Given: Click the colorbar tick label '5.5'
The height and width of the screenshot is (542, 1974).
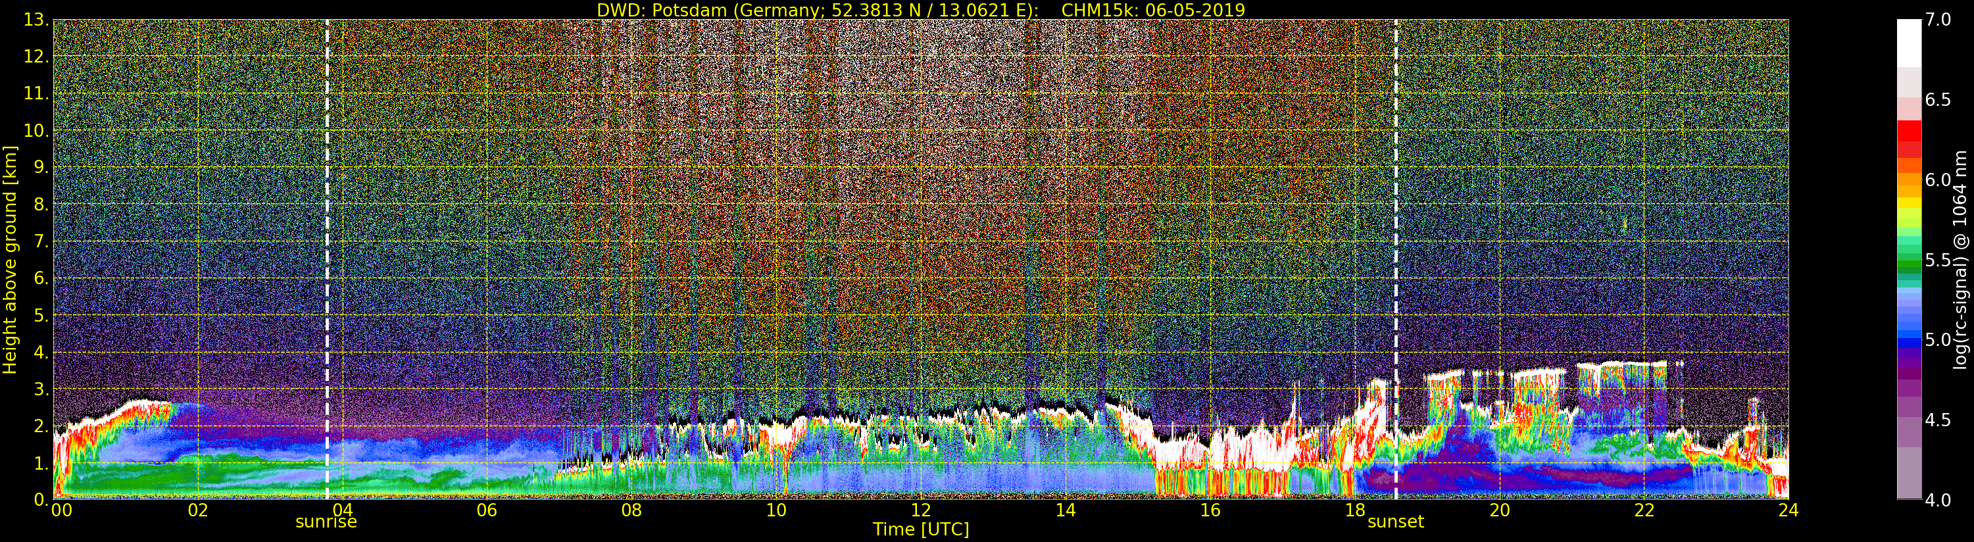Looking at the screenshot, I should 1938,260.
